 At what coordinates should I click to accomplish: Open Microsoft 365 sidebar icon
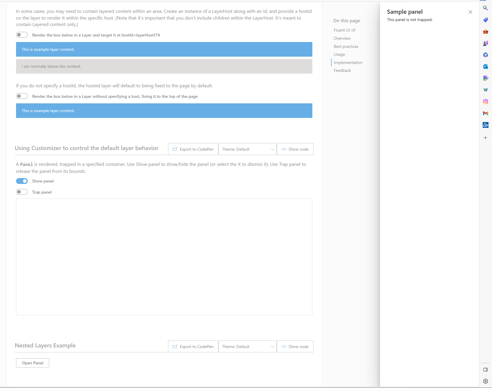[486, 55]
